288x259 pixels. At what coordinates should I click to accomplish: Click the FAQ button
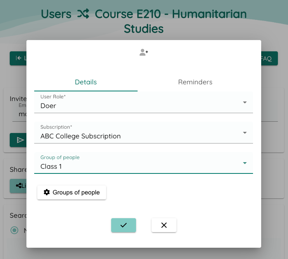coord(269,58)
